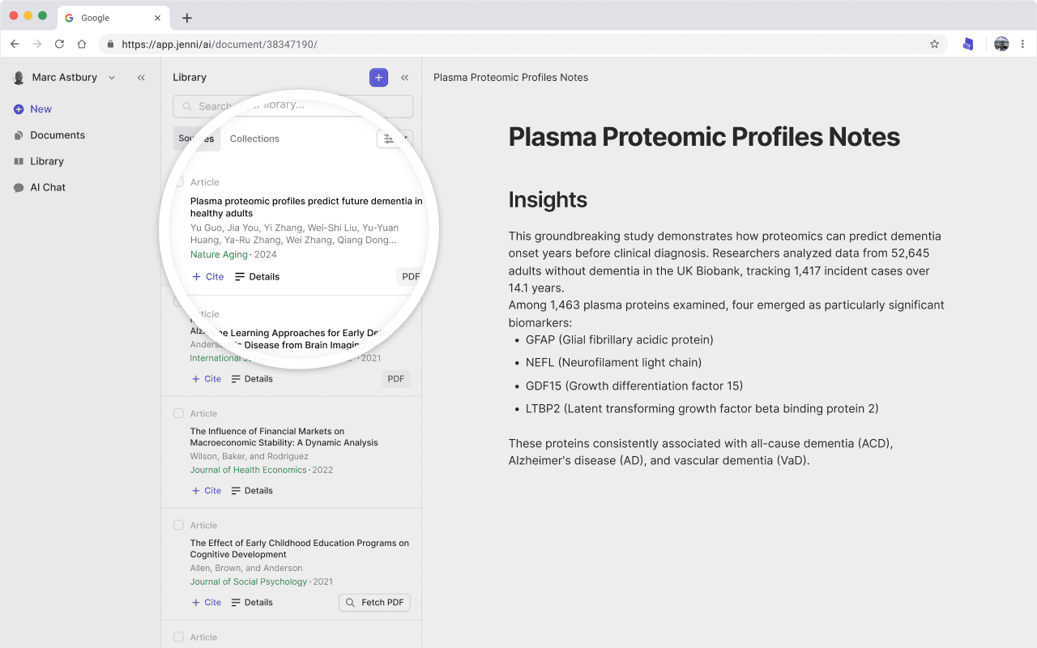Expand Details for the Financial Markets article
This screenshot has height=648, width=1037.
pos(251,491)
